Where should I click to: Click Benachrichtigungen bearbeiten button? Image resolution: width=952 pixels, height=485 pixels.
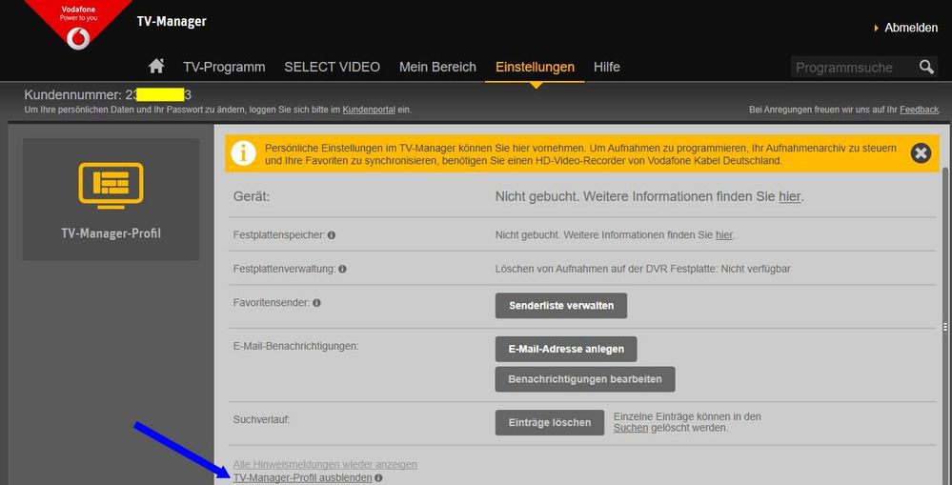(x=585, y=379)
